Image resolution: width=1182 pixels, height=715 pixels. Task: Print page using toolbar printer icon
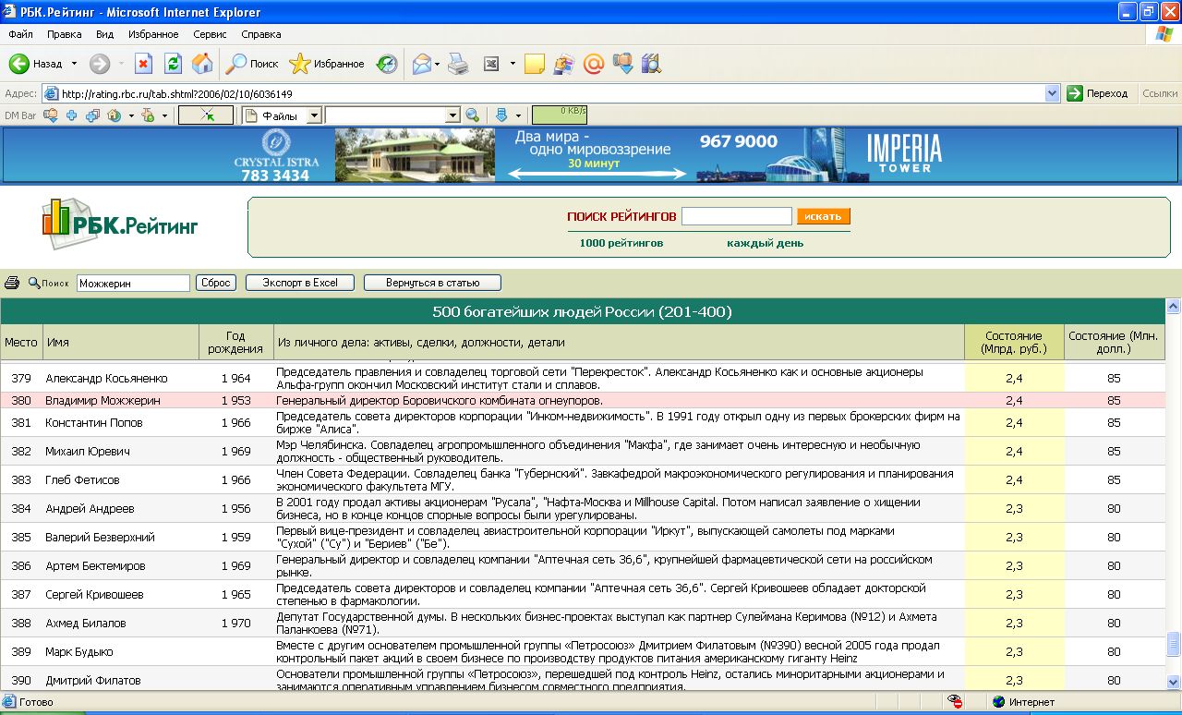458,64
